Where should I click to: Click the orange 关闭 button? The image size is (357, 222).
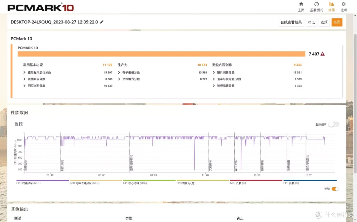337,22
